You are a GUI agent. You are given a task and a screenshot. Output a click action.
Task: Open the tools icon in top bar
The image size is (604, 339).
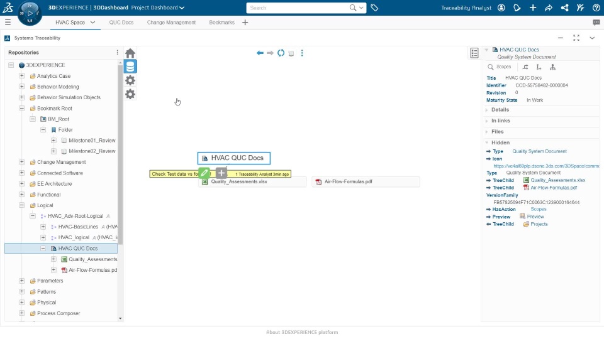[580, 8]
